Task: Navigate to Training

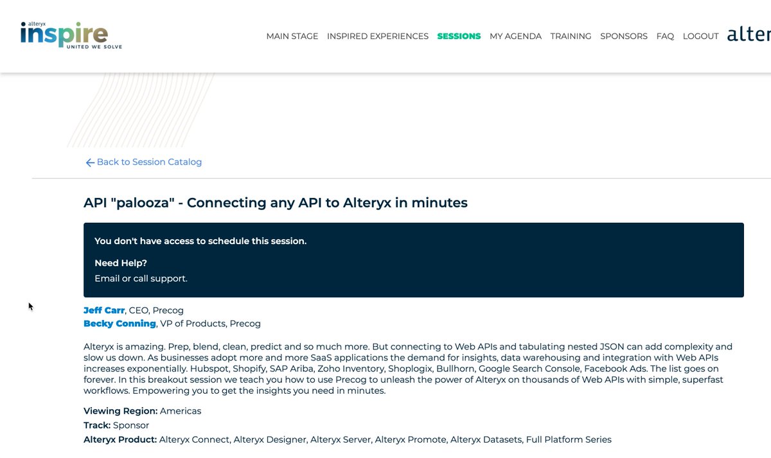Action: pos(571,36)
